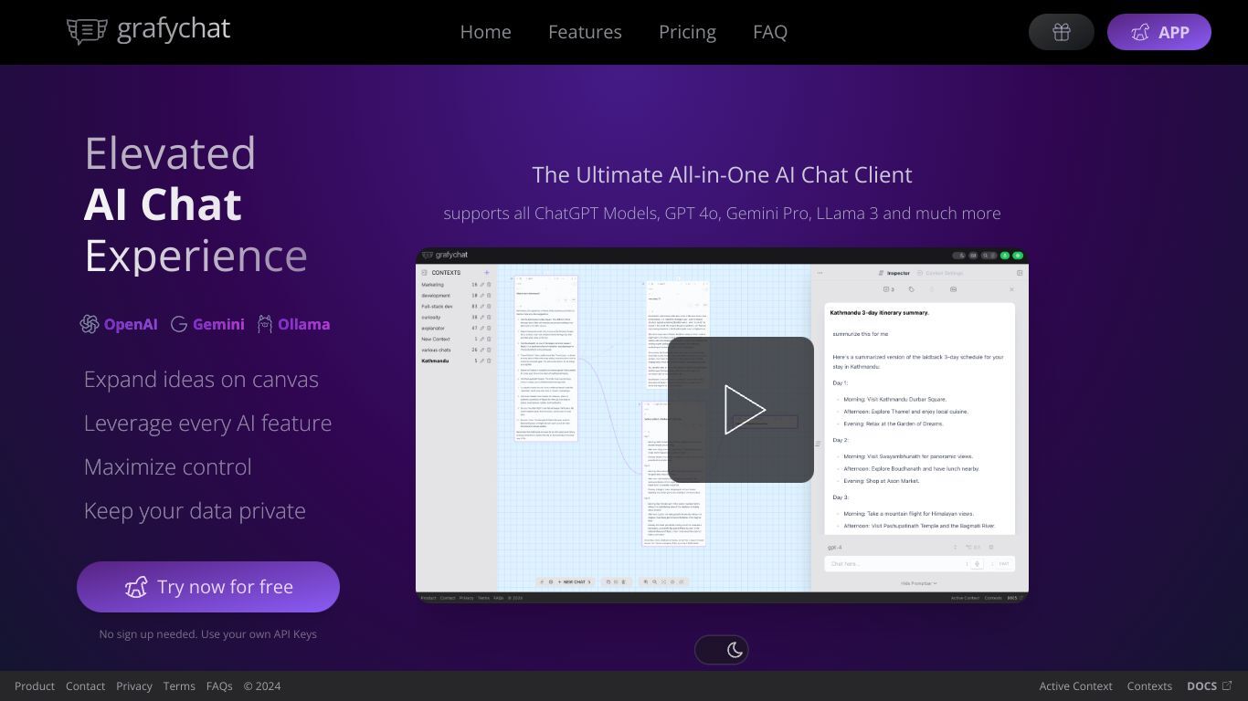Go to the Home nav item
Screen dimensions: 1248x701
(485, 32)
